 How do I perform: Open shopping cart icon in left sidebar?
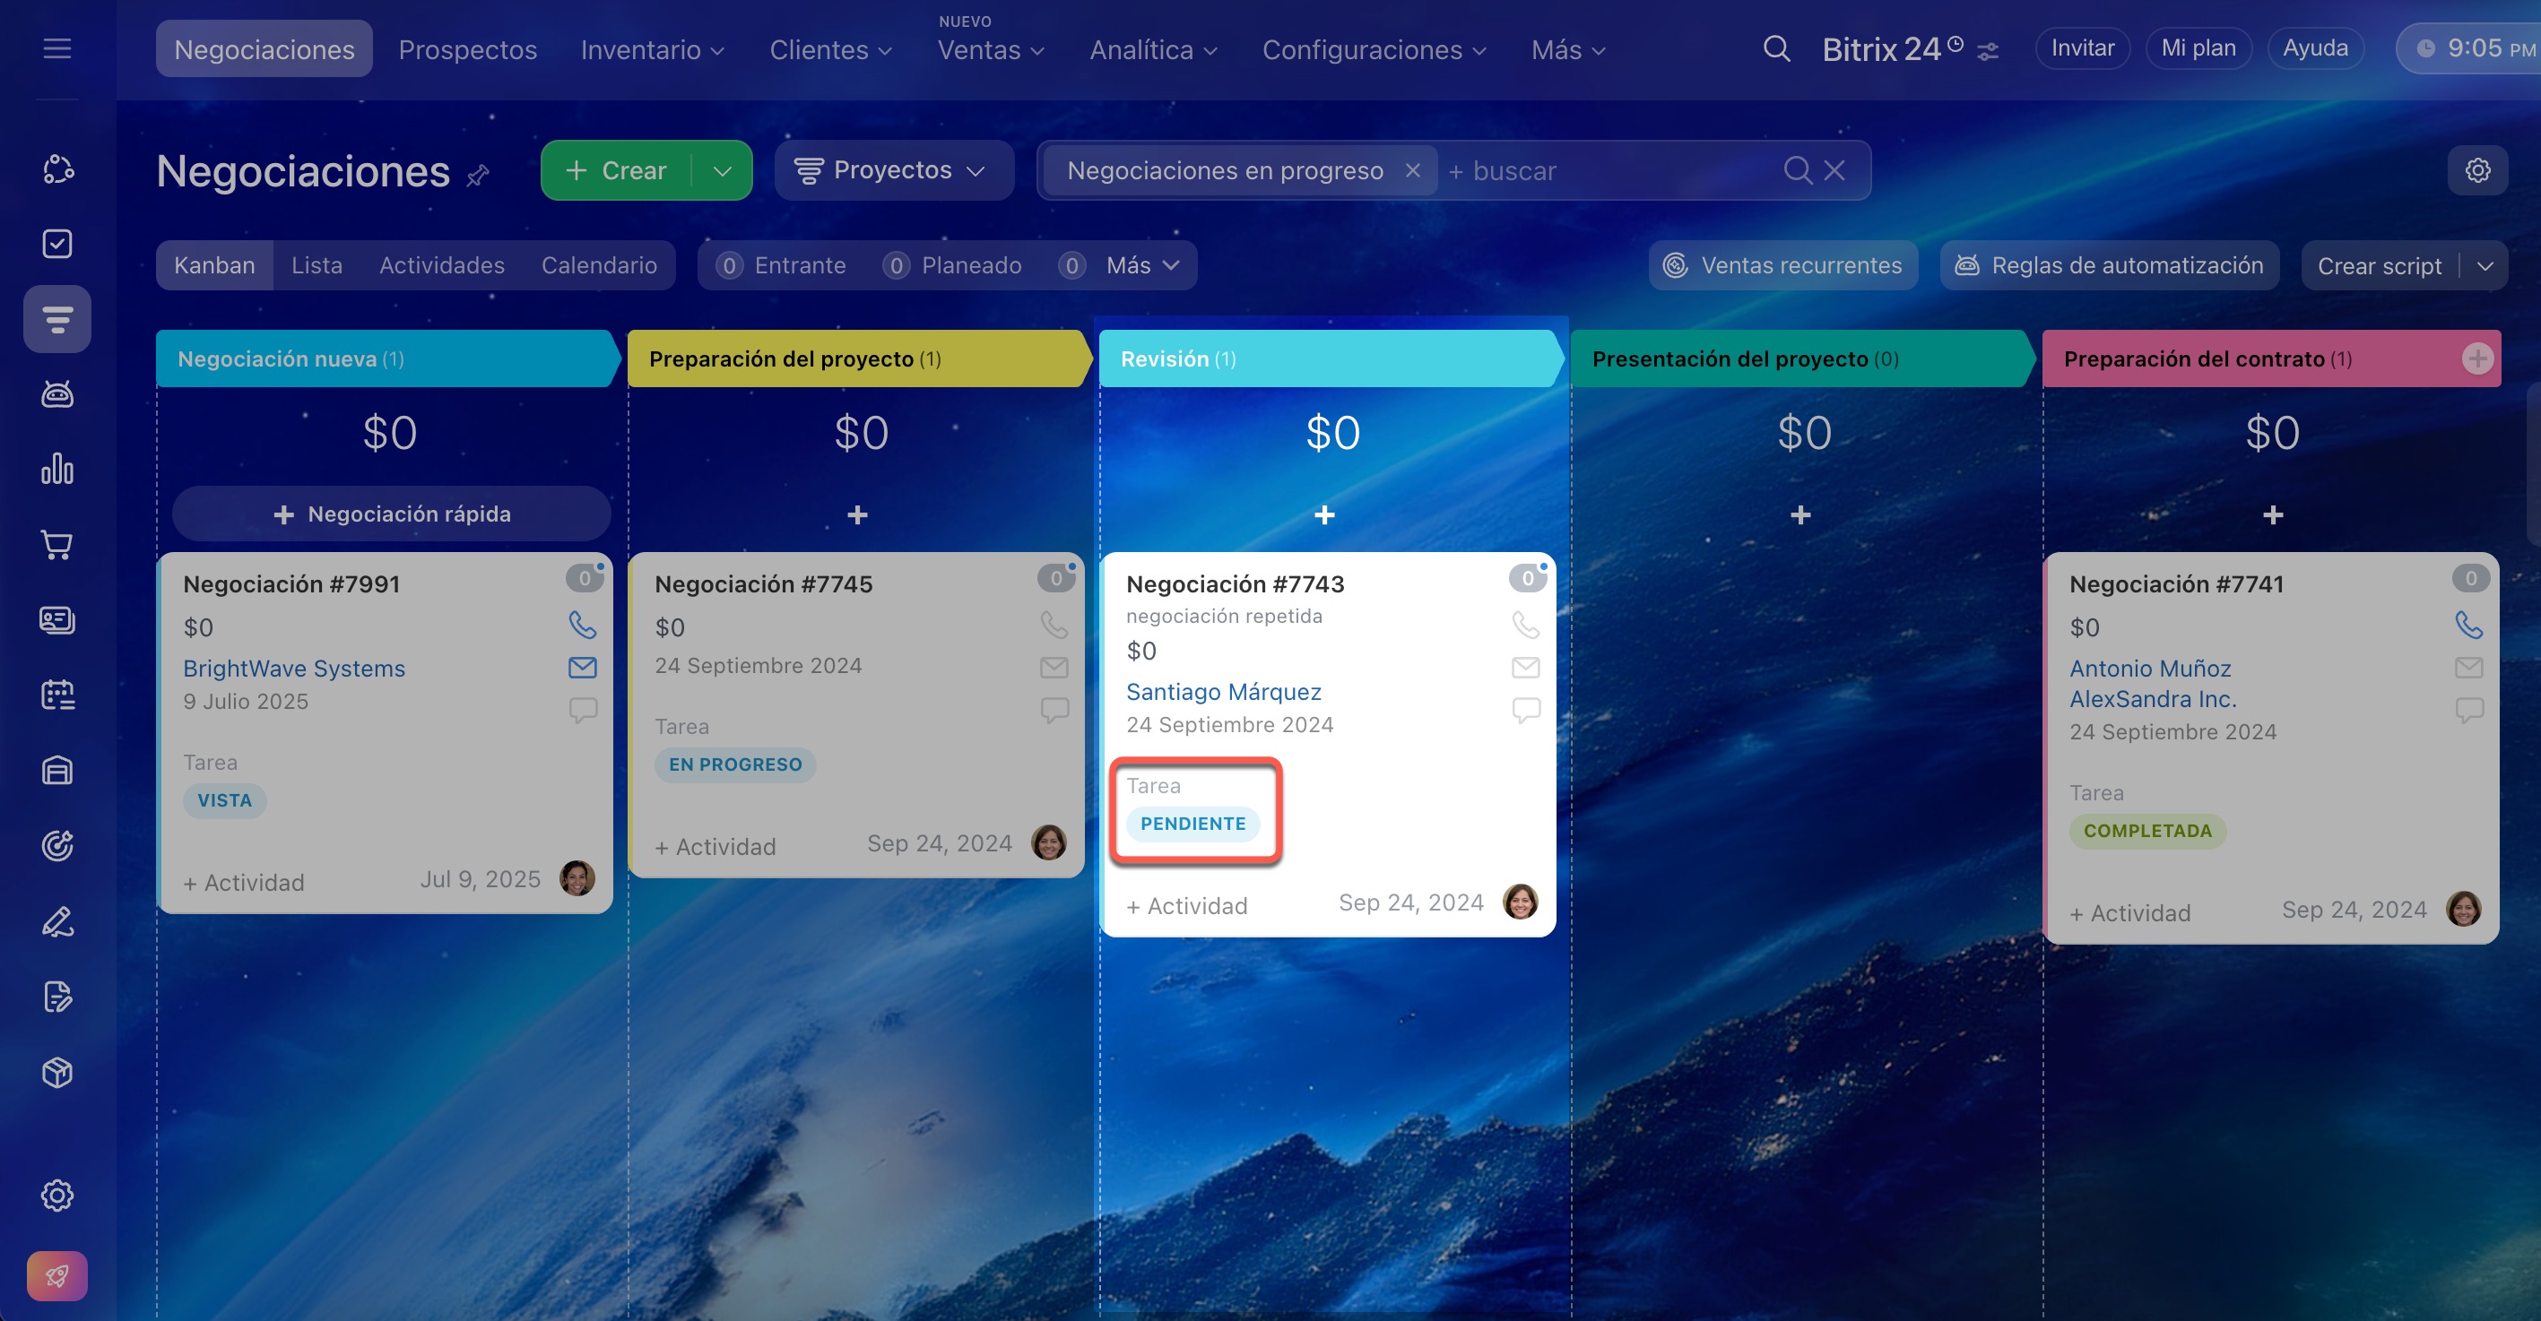click(x=57, y=544)
